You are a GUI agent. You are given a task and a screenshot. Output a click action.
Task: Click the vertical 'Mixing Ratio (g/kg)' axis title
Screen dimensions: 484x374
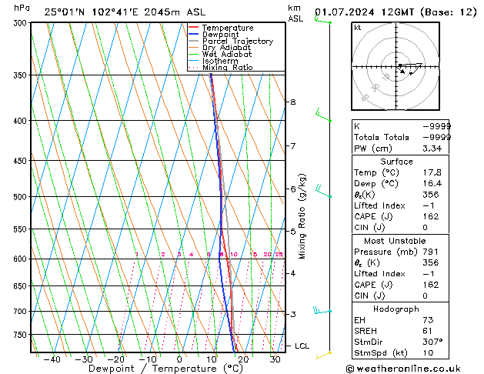click(302, 216)
